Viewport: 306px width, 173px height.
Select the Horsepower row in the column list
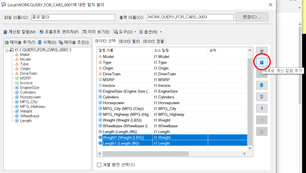click(x=172, y=103)
